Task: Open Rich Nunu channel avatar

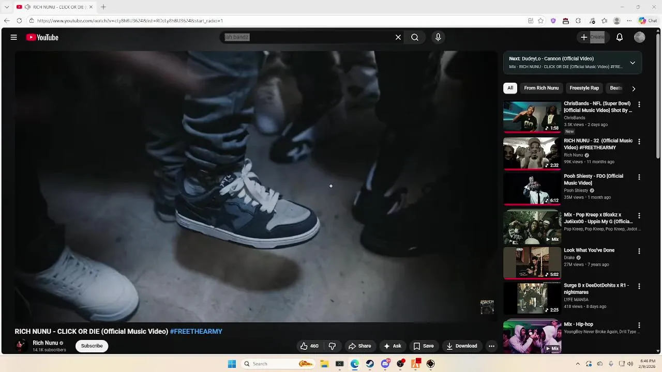Action: tap(21, 346)
